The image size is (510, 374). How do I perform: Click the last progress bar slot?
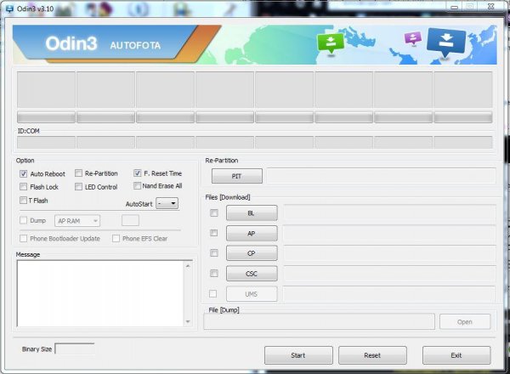pos(463,117)
